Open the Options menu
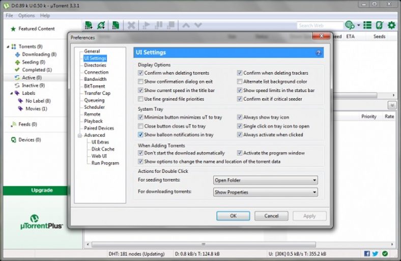The width and height of the screenshot is (401, 261). tap(26, 16)
